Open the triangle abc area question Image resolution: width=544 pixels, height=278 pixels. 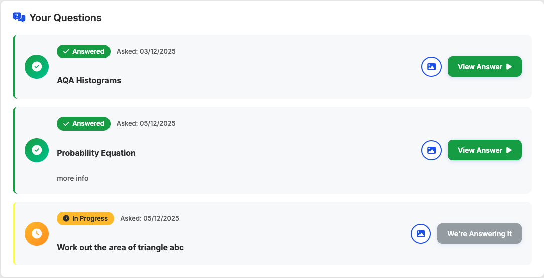click(x=120, y=247)
